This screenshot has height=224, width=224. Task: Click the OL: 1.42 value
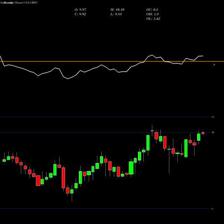[x=153, y=19]
